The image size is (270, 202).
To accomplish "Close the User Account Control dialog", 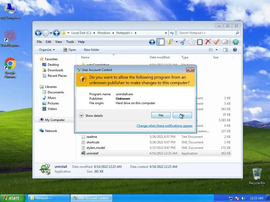I will [190, 70].
